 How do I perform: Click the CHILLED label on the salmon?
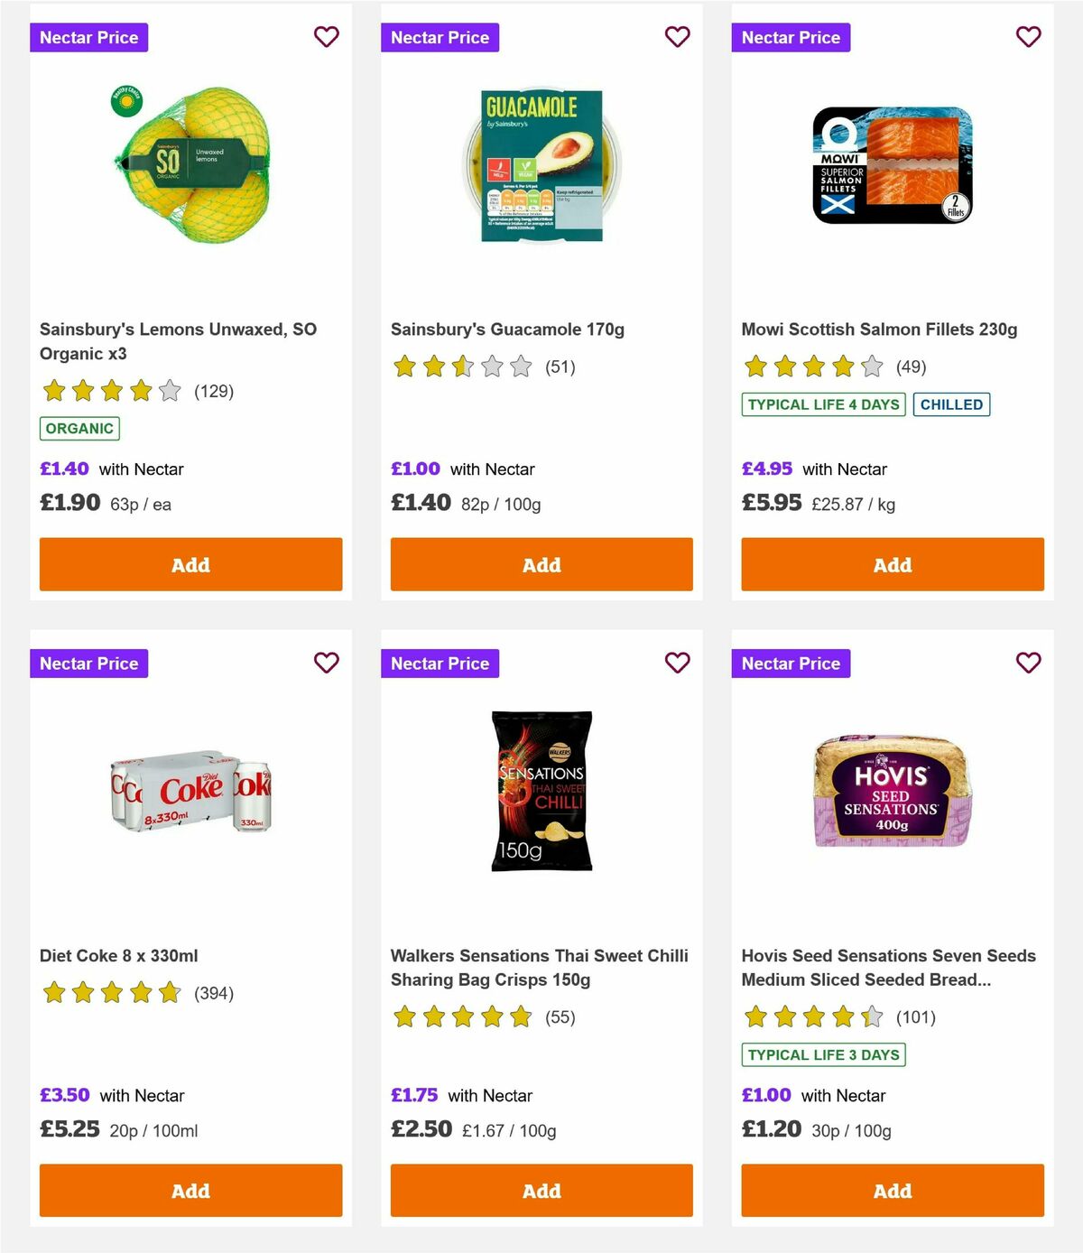pos(952,404)
